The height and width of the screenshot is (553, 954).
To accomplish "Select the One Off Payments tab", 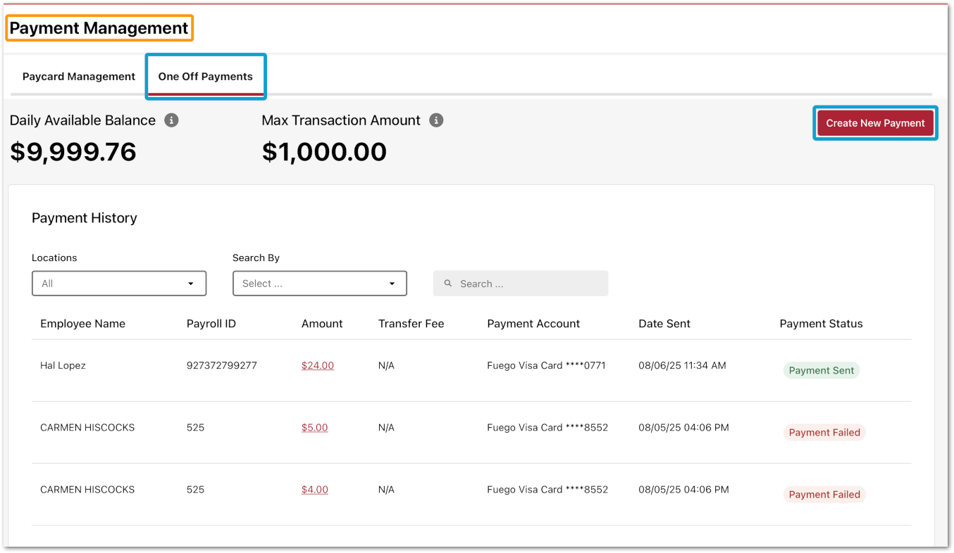I will (x=205, y=77).
